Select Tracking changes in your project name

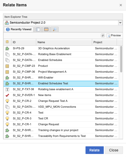(x=58, y=130)
